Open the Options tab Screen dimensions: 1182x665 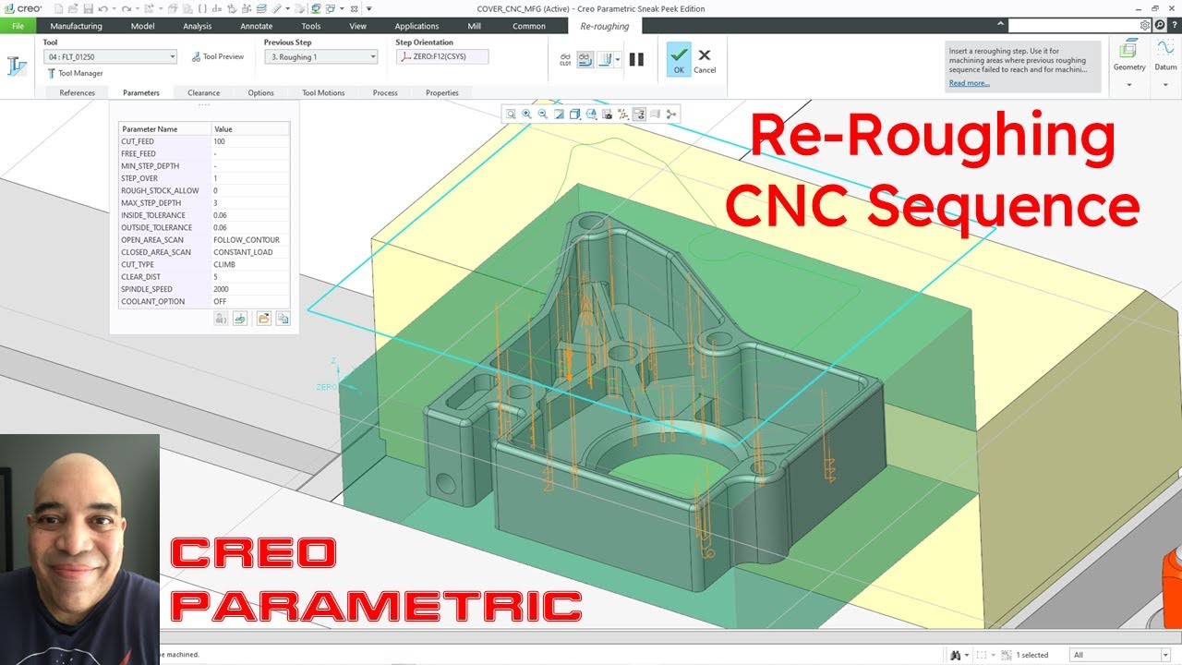point(260,92)
